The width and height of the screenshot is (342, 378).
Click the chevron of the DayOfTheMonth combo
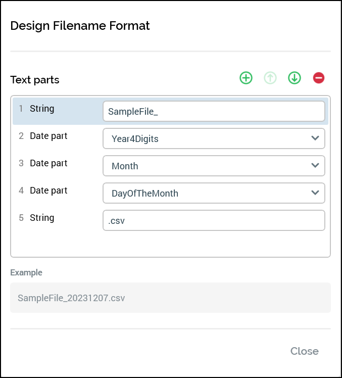pos(315,193)
